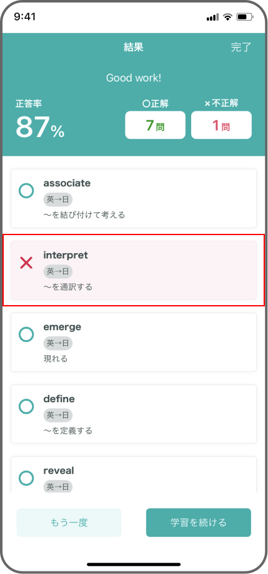Click the 英→日 tag under associate

click(x=57, y=200)
